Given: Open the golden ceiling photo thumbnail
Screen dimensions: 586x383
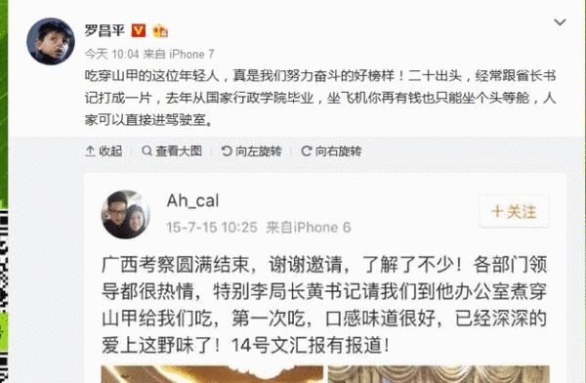Looking at the screenshot, I should point(212,374).
